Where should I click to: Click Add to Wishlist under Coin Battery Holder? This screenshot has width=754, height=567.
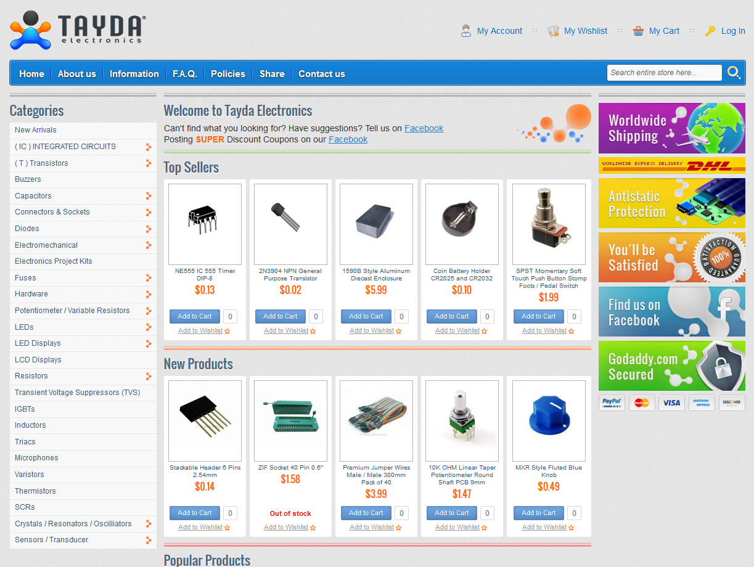tap(457, 331)
